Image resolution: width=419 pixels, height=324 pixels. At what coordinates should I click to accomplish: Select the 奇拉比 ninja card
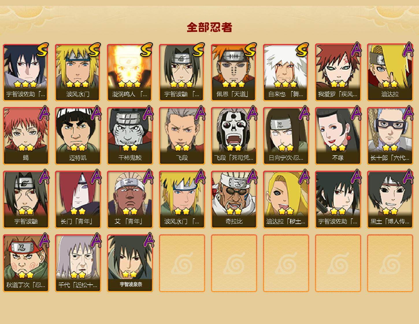click(x=234, y=200)
